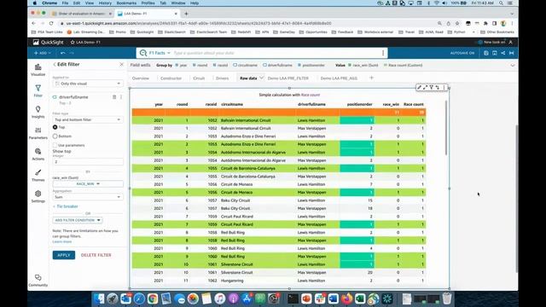Open the RACE_WIN field dropdown
This screenshot has height=307, width=546.
click(x=88, y=184)
